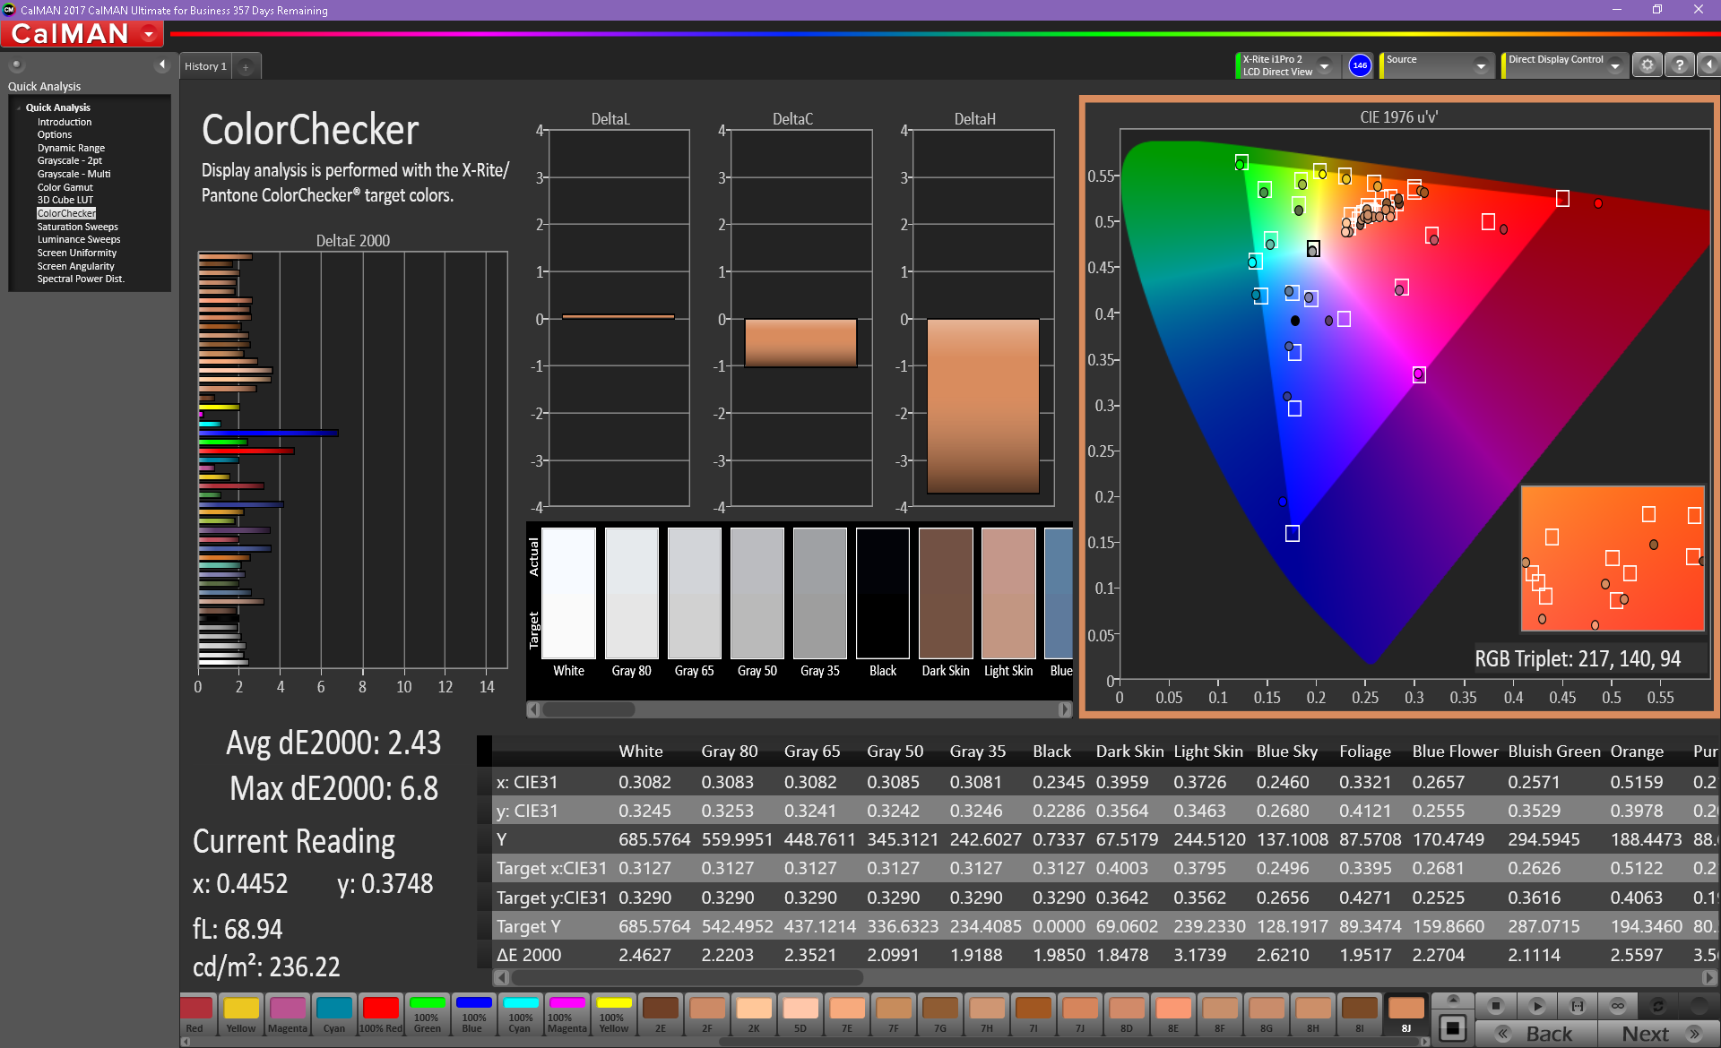Expand the Direct Display Control dropdown
The image size is (1721, 1048).
(1614, 65)
